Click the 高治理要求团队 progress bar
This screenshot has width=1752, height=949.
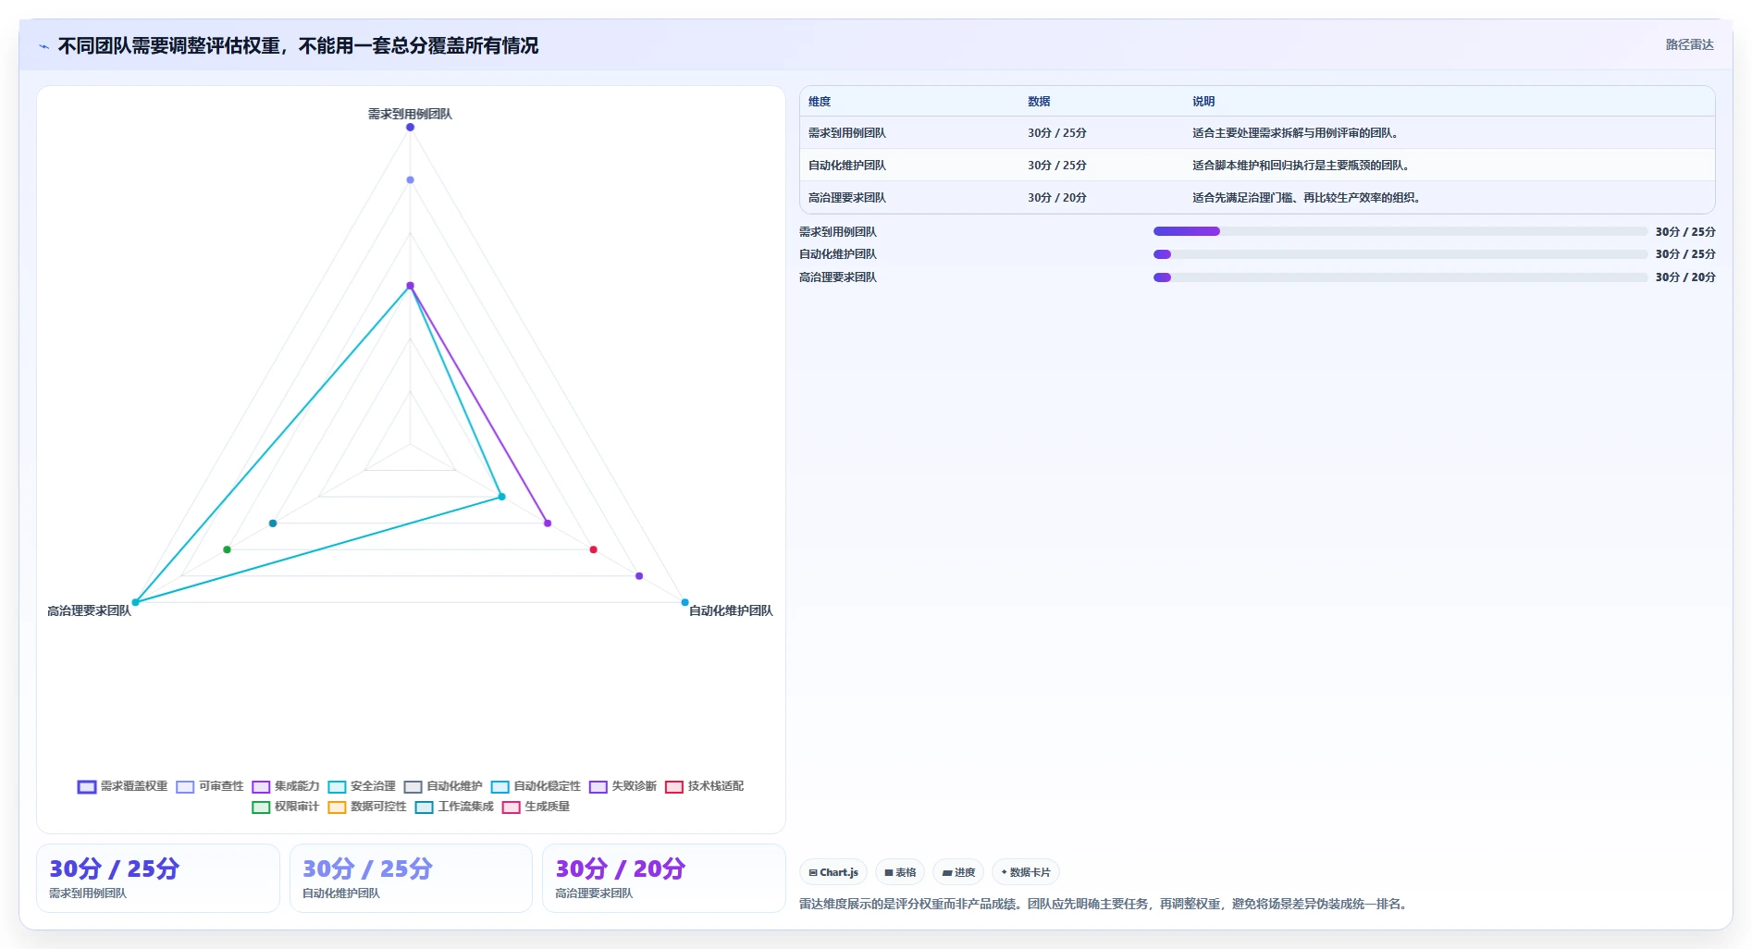coord(1400,277)
